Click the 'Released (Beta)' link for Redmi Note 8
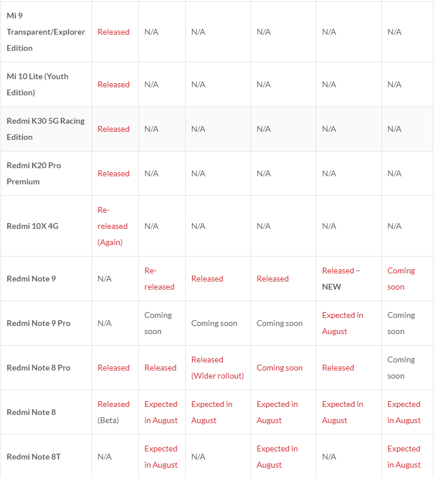 [x=113, y=404]
